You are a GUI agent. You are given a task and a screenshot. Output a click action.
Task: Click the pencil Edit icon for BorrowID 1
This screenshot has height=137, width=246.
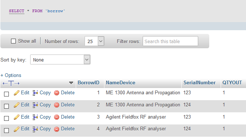coord(17,93)
